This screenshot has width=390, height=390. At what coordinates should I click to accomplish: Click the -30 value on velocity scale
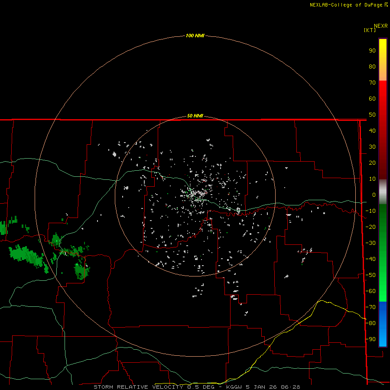(370, 243)
